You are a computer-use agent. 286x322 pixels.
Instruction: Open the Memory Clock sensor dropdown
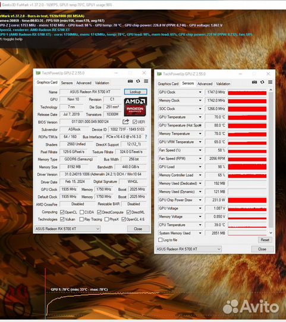(x=200, y=100)
